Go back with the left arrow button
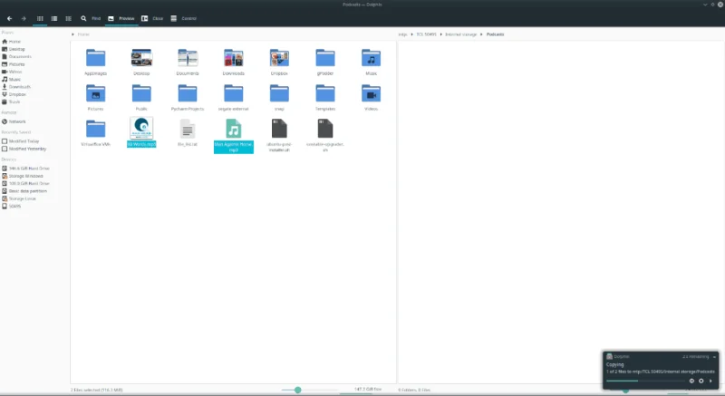Screen dimensions: 725x396 9,18
